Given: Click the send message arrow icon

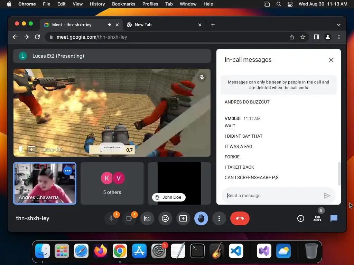Looking at the screenshot, I should pyautogui.click(x=327, y=196).
